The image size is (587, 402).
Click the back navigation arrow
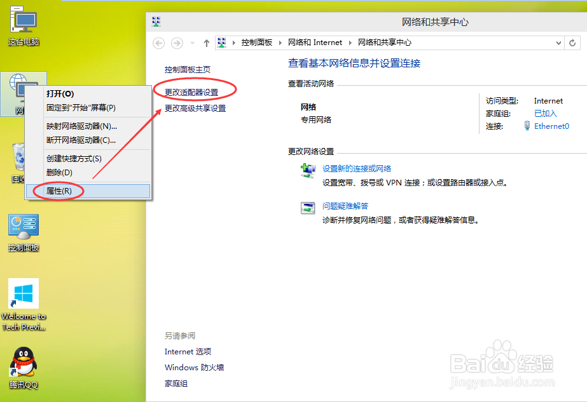tap(158, 43)
